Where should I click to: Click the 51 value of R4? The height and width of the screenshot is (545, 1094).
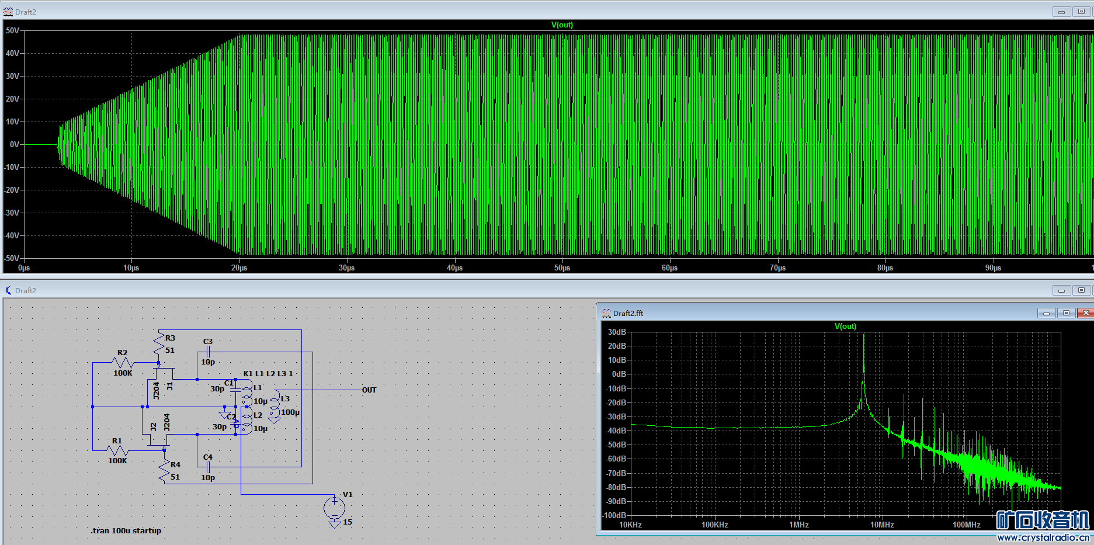(175, 477)
